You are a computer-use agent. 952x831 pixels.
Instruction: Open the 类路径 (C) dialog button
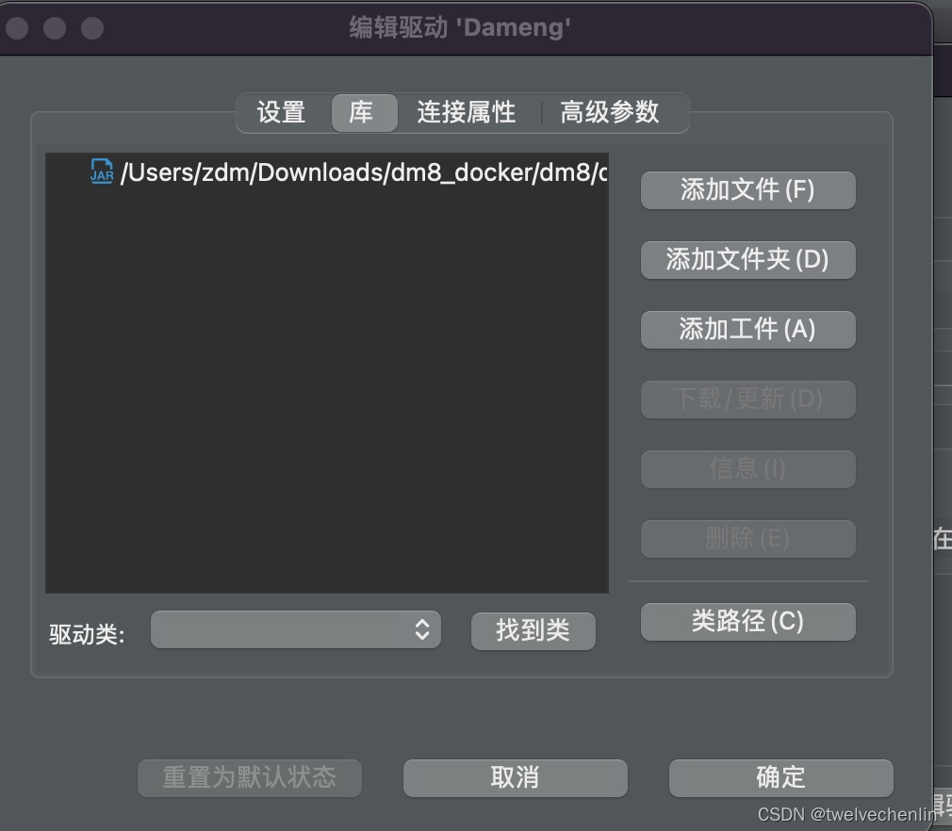(748, 622)
